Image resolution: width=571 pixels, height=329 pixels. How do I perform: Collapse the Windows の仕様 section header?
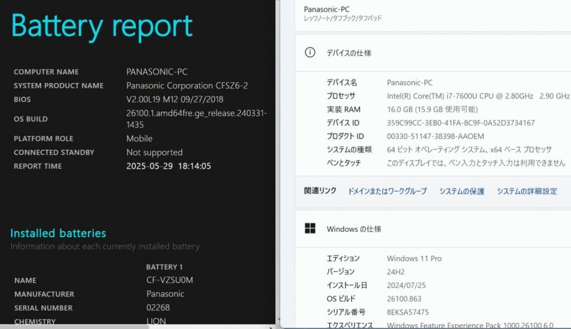(433, 229)
